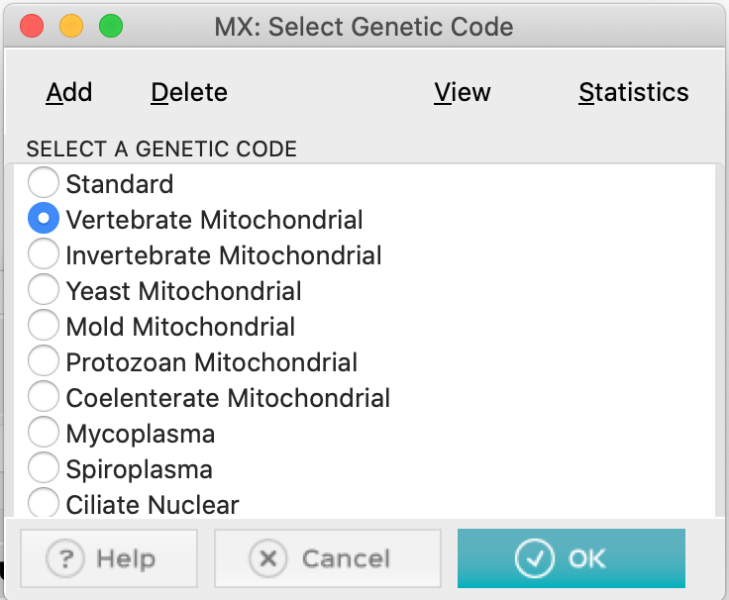Open the Delete menu
This screenshot has height=600, width=729.
pyautogui.click(x=189, y=92)
